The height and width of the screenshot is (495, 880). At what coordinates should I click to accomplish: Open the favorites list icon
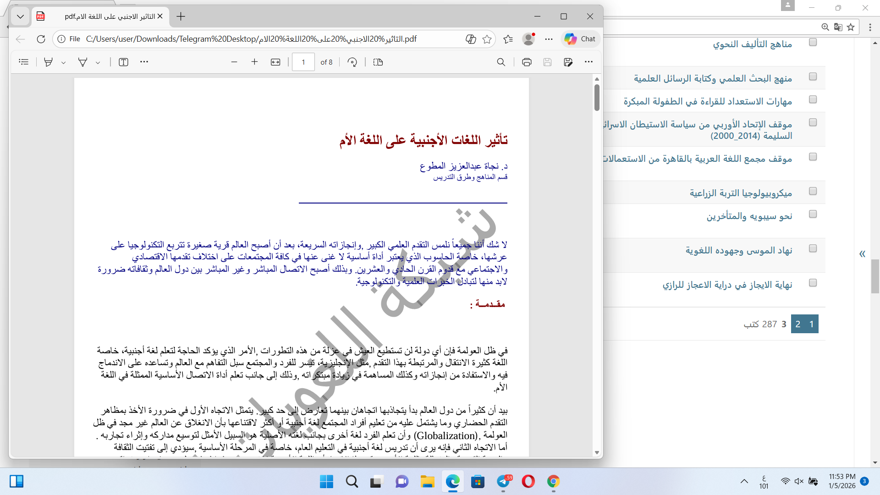pyautogui.click(x=508, y=39)
